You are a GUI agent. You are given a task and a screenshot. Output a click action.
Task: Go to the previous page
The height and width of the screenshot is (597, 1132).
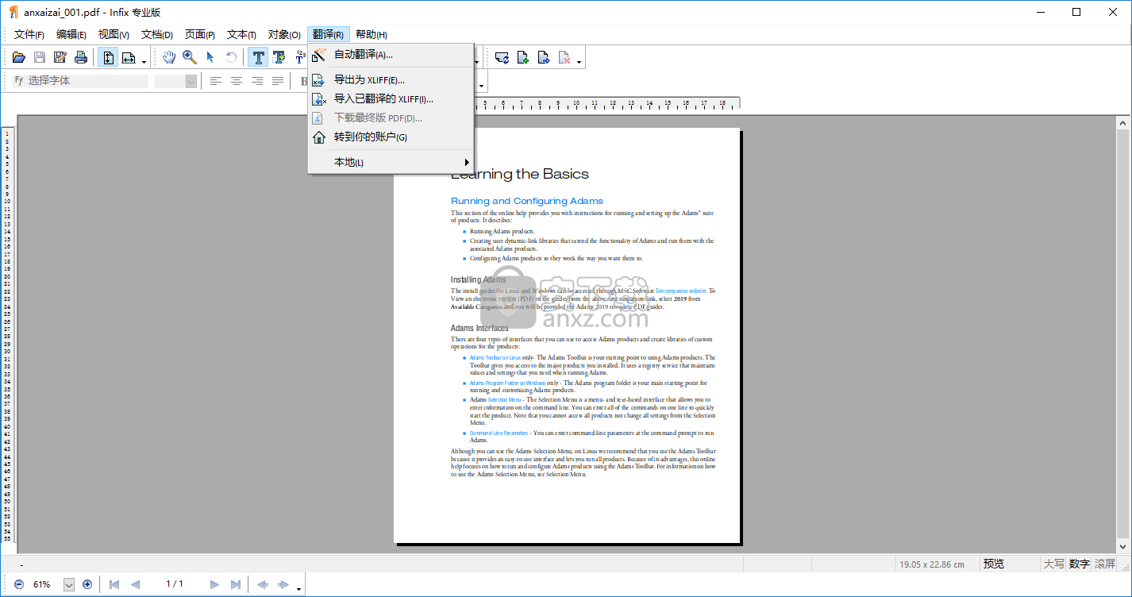pyautogui.click(x=135, y=584)
